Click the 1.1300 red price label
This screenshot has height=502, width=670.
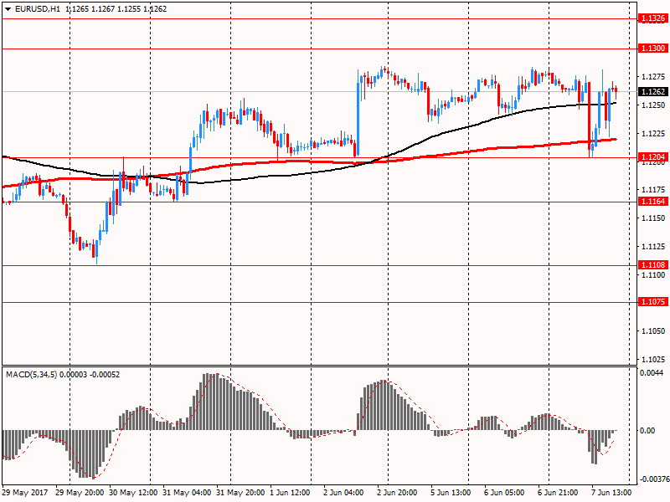pyautogui.click(x=651, y=49)
